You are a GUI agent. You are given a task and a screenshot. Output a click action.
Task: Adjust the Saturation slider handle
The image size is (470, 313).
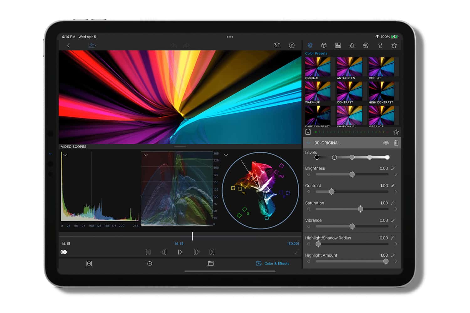click(x=360, y=209)
